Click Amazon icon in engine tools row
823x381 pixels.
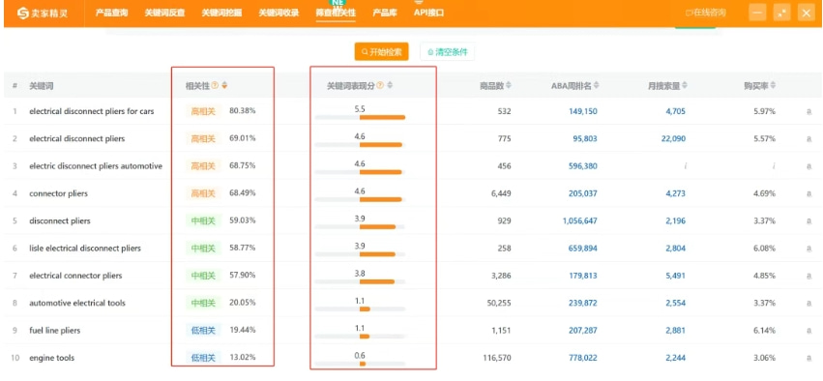point(809,358)
